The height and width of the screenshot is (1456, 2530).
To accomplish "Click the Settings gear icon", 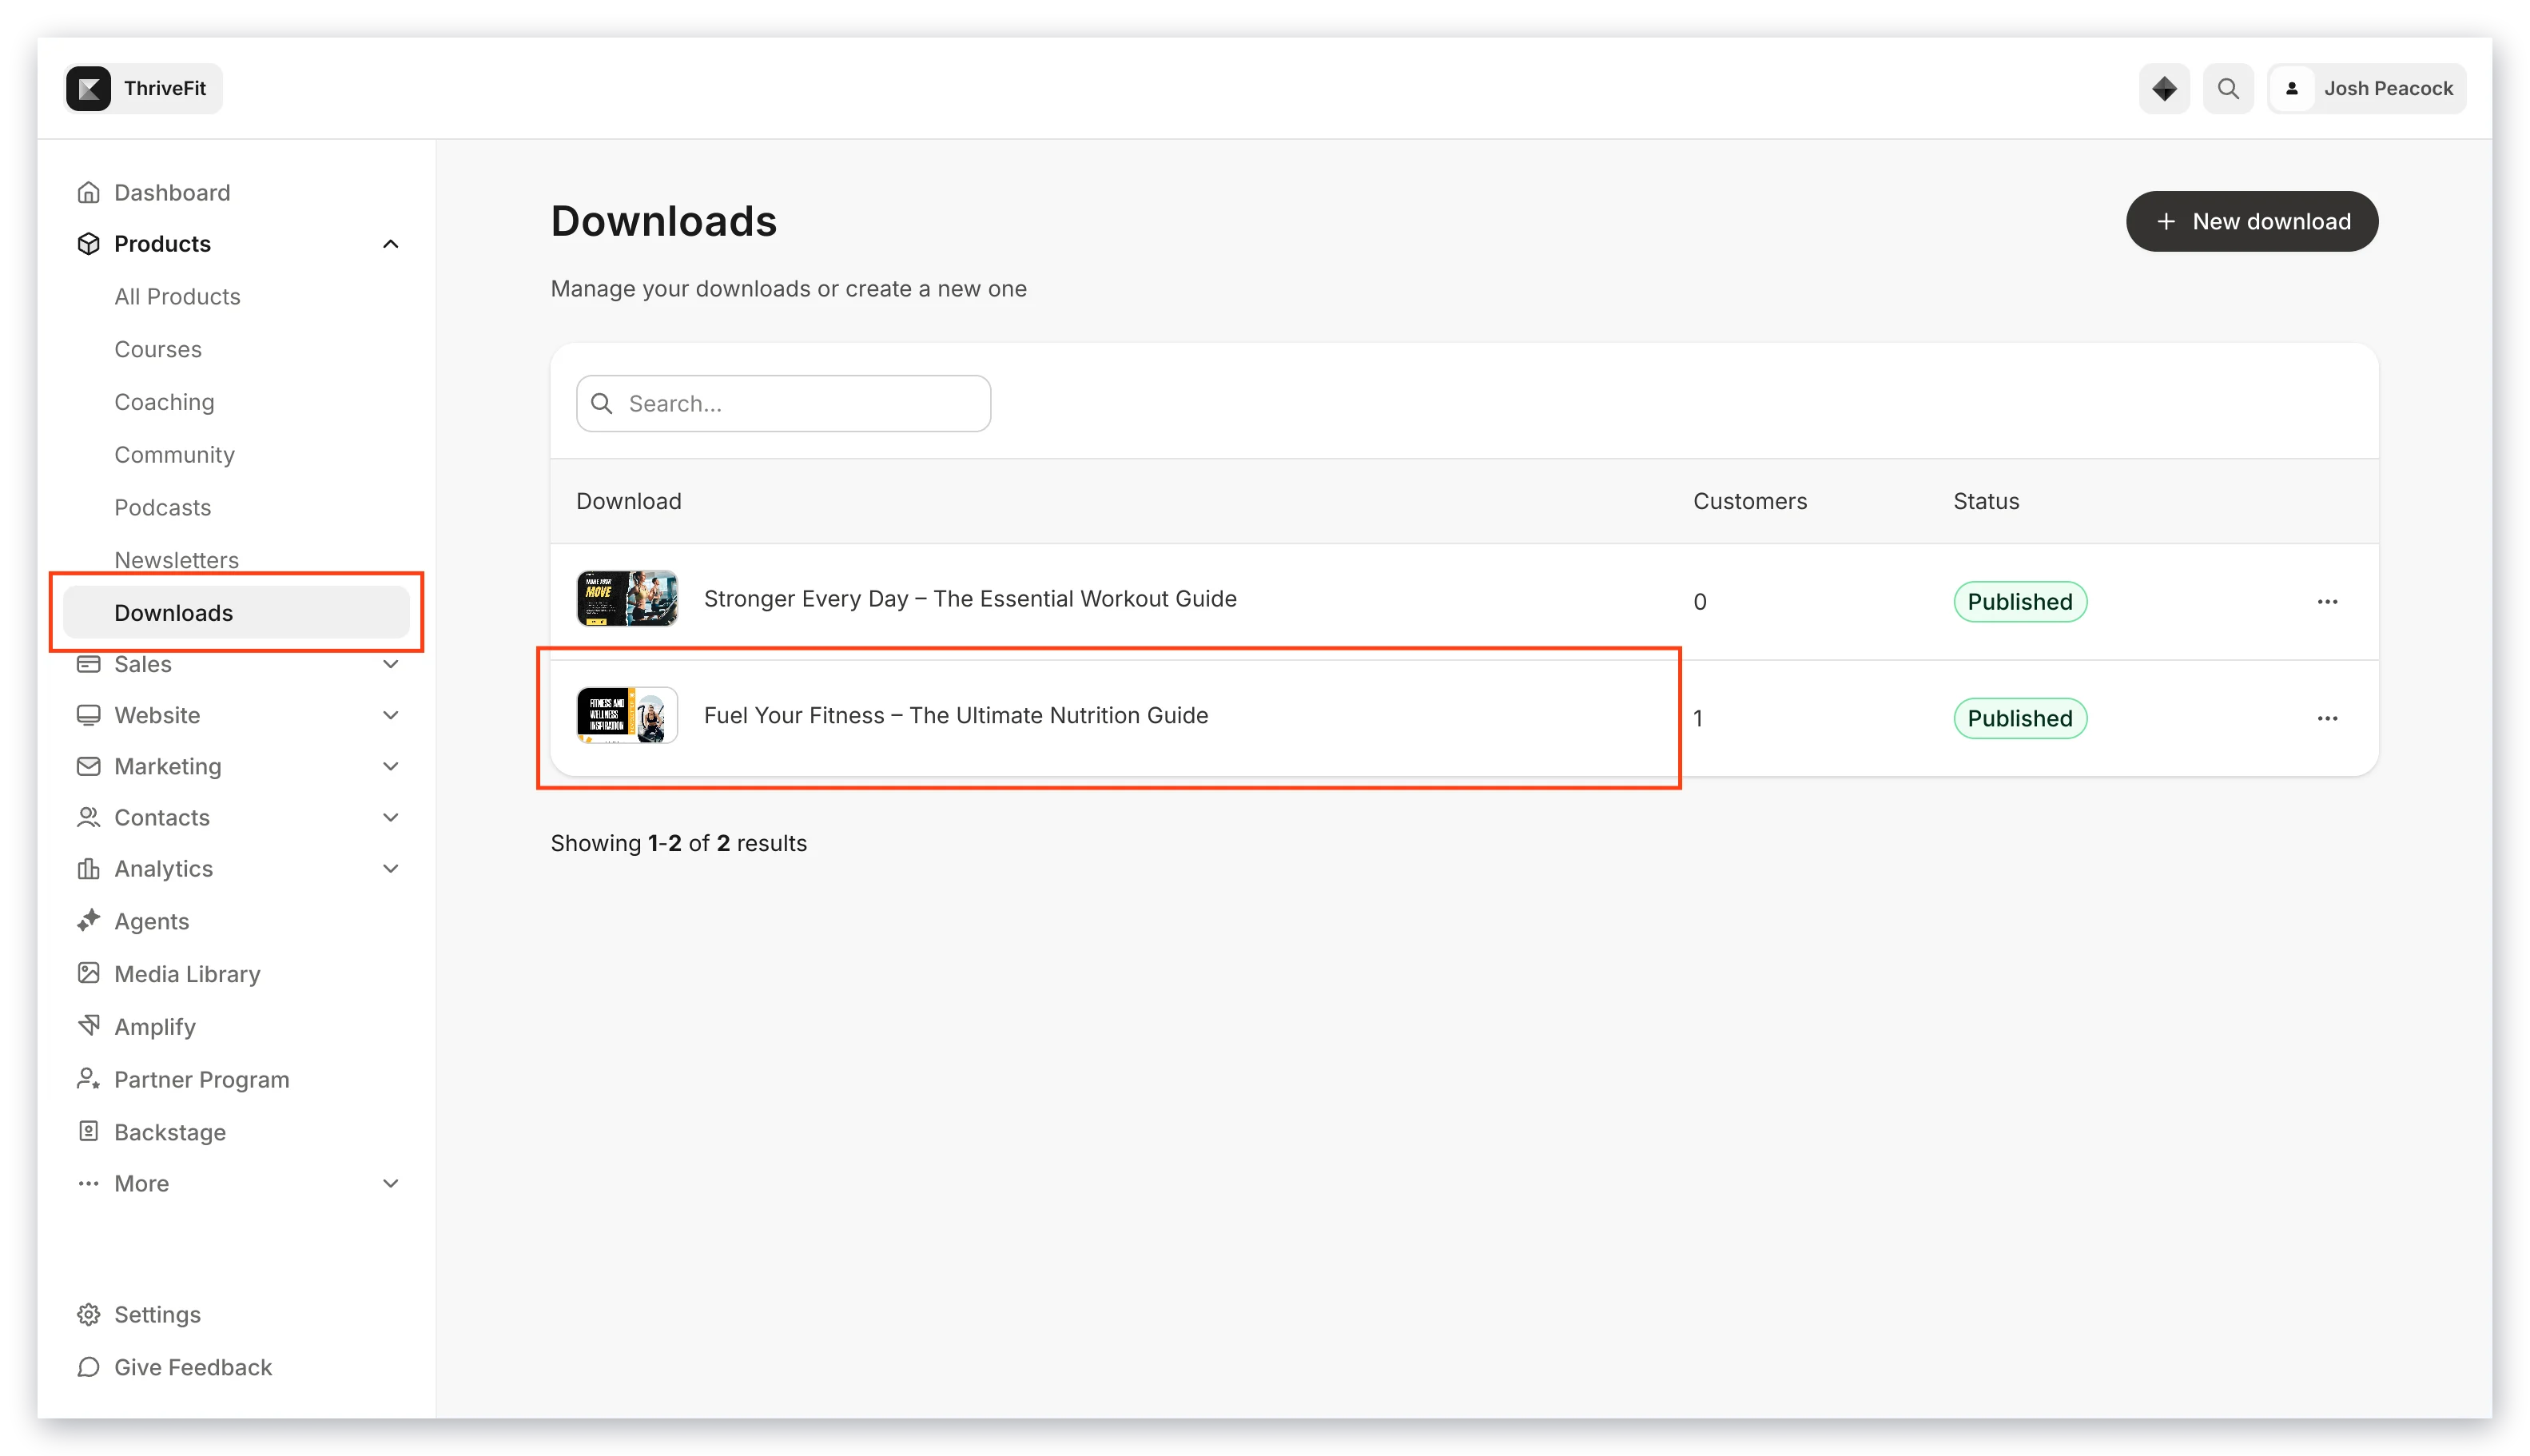I will [88, 1314].
